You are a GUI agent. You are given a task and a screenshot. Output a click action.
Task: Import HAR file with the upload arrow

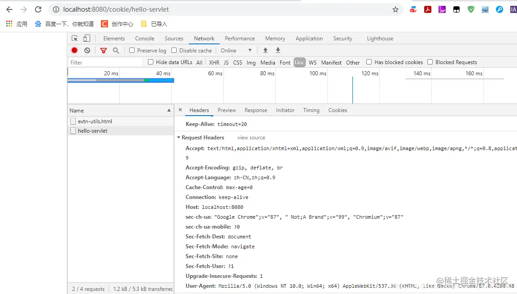(x=265, y=50)
